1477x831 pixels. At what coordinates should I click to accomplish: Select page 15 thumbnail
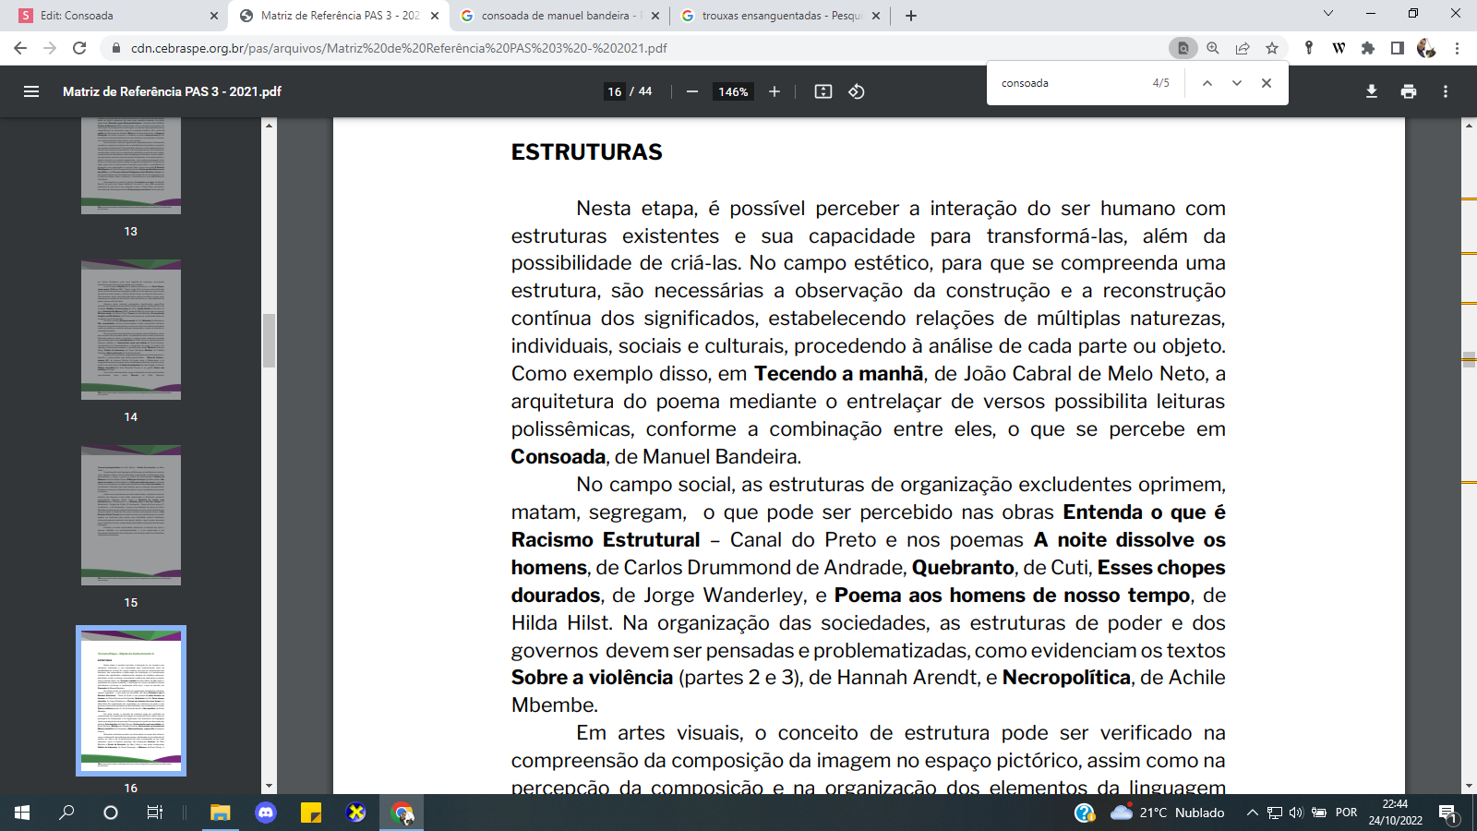[131, 515]
